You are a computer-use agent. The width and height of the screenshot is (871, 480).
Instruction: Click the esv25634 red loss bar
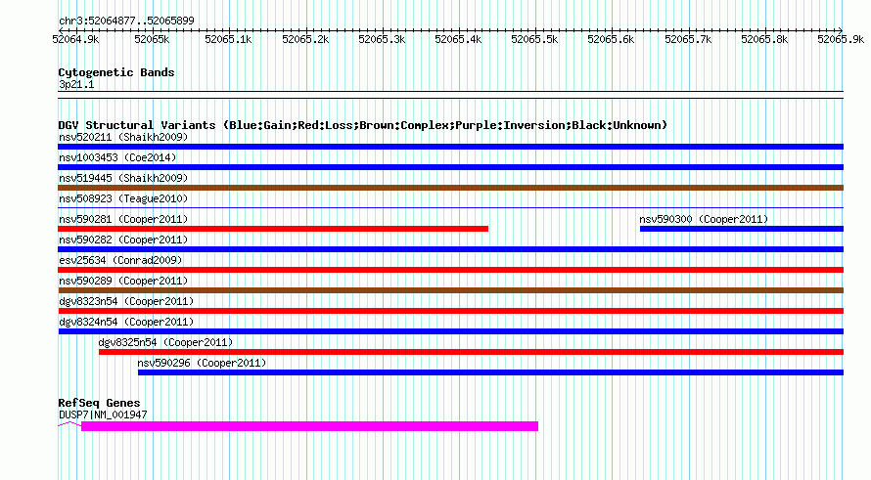click(450, 270)
